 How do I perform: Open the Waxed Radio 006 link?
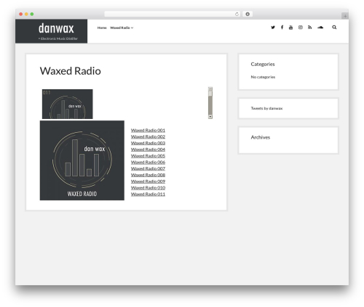tap(148, 163)
